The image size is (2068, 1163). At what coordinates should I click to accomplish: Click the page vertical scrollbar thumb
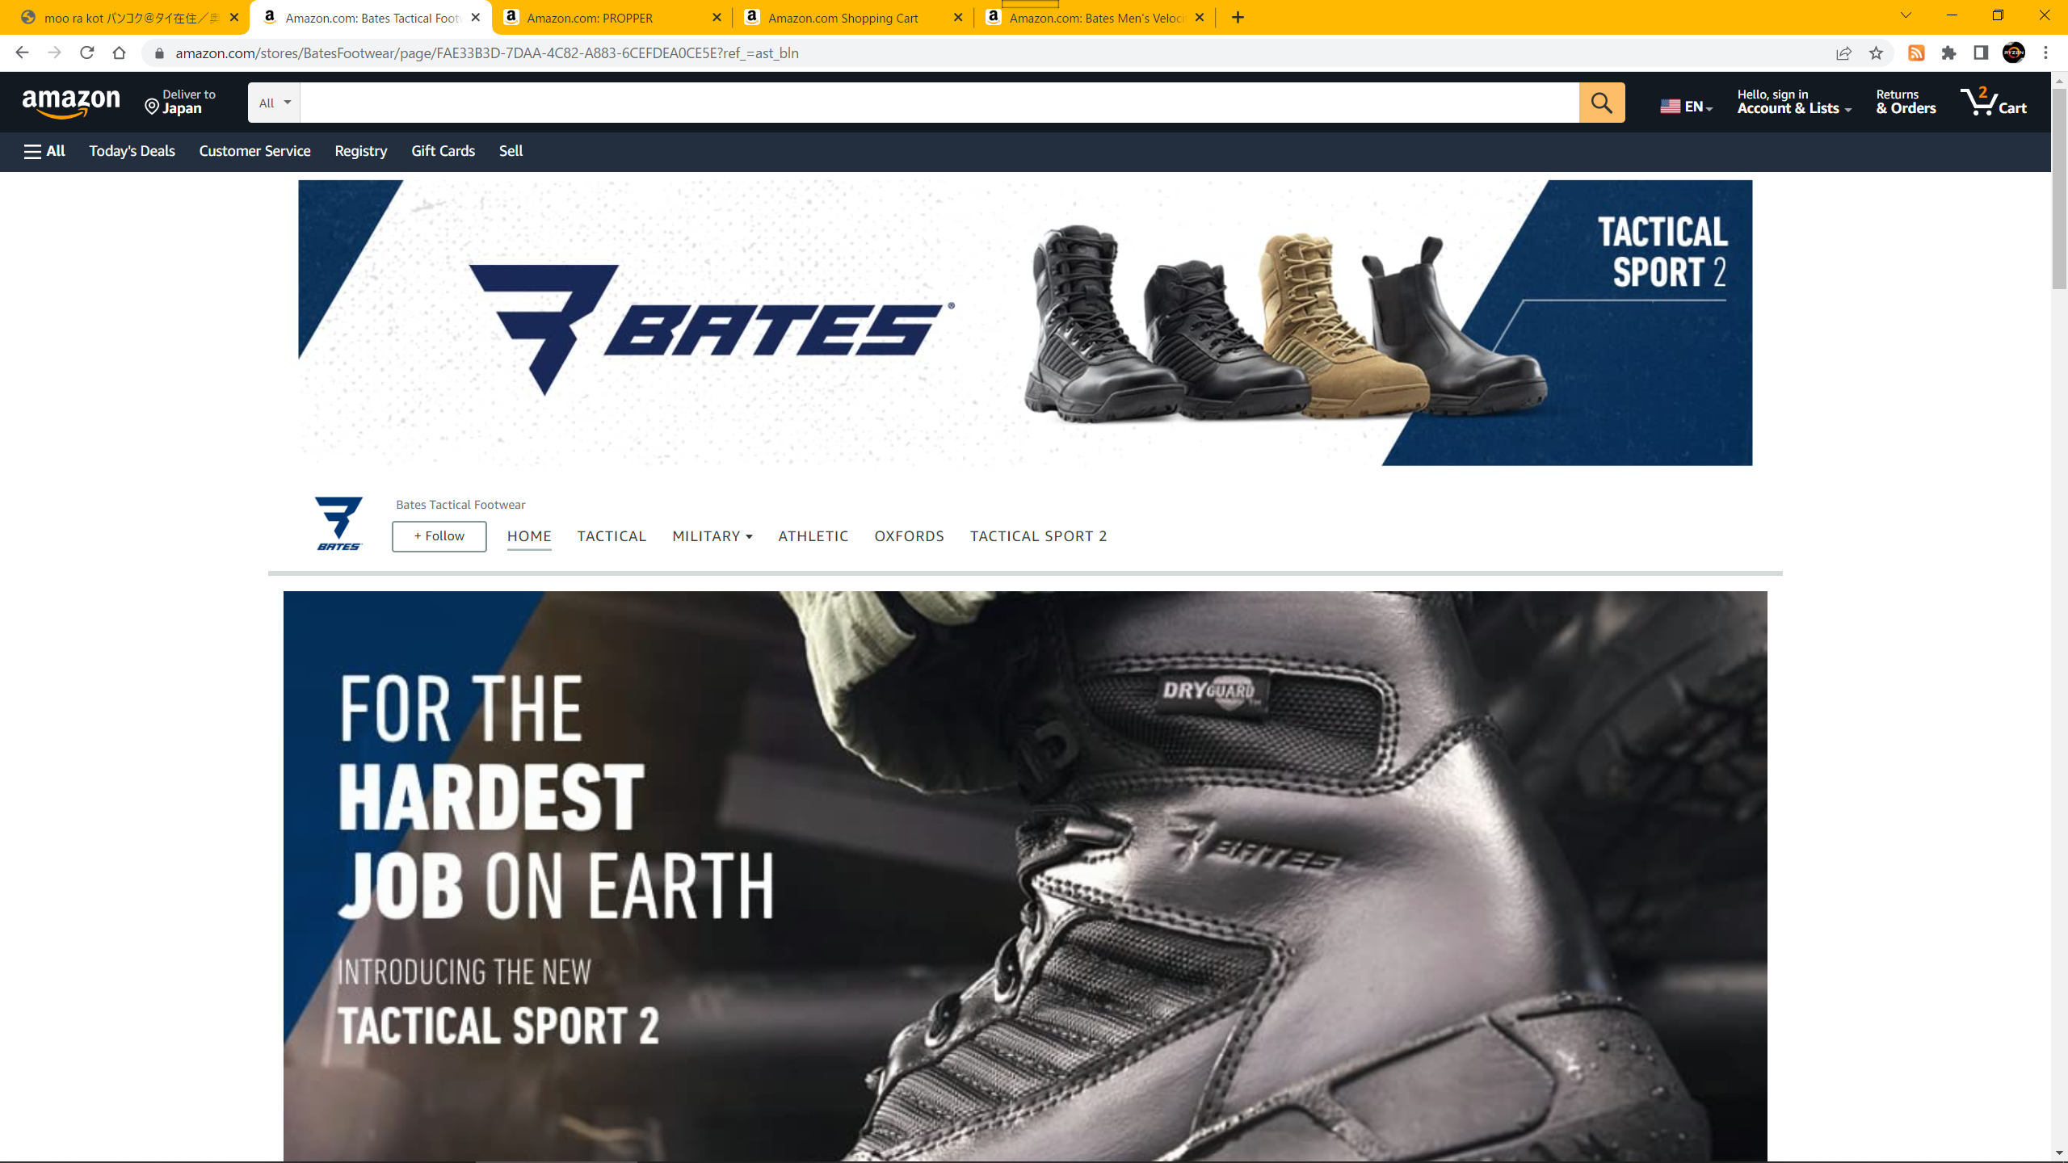tap(2059, 187)
